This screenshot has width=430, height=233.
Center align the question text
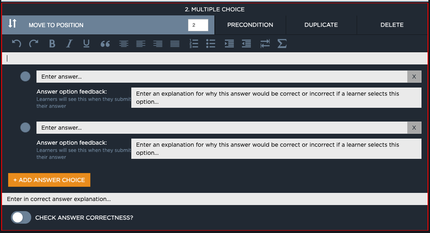[124, 44]
